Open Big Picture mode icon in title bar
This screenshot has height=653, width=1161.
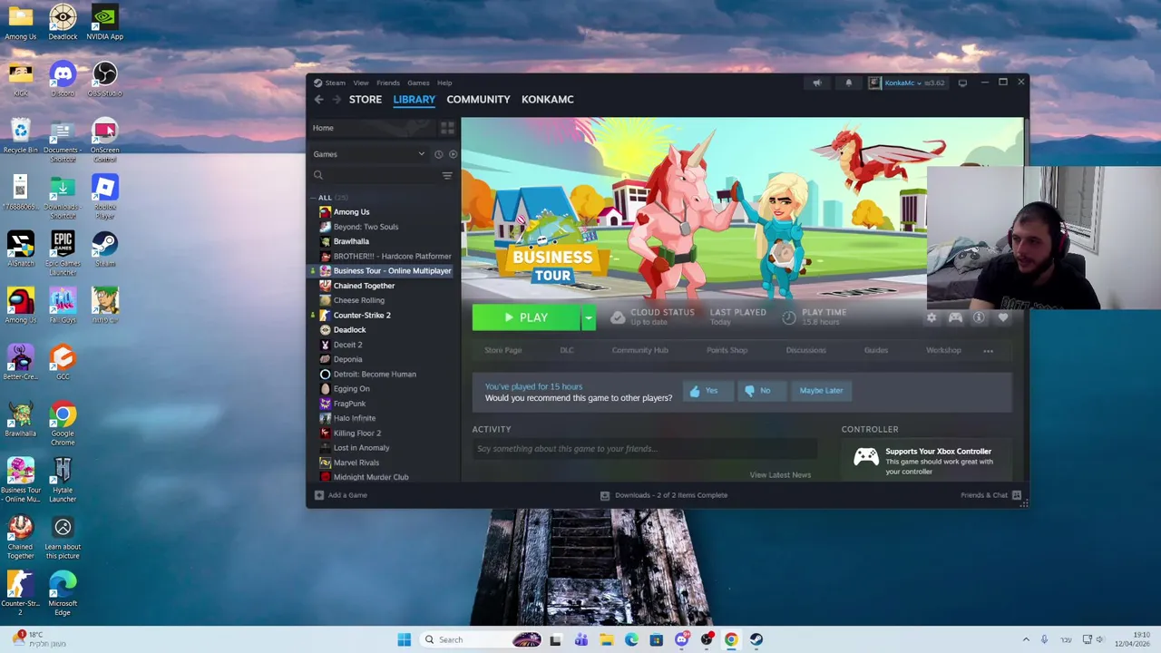[962, 83]
